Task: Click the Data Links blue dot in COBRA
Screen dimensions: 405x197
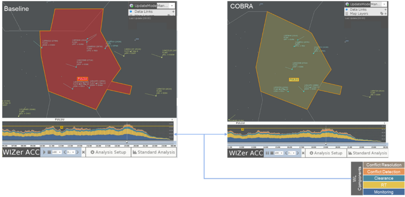Action: pos(346,9)
